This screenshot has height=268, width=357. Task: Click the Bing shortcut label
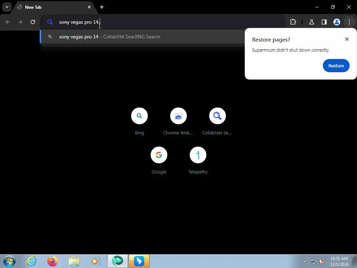139,133
